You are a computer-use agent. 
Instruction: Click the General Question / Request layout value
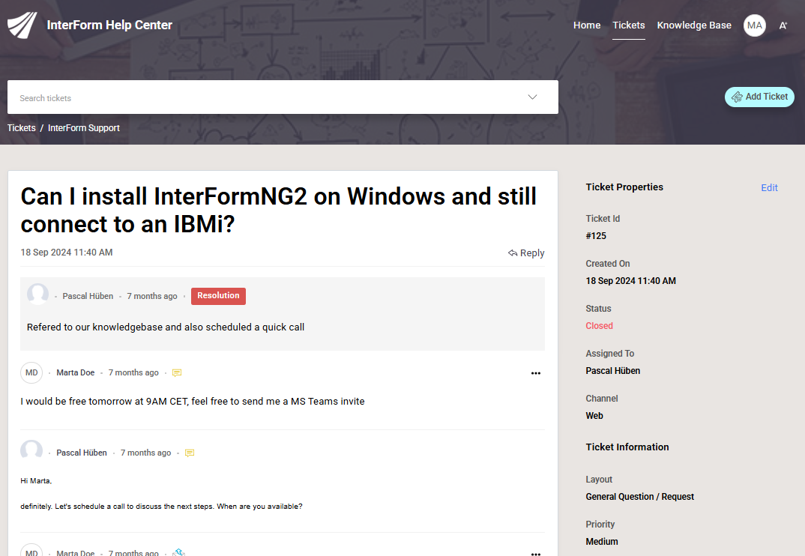click(639, 497)
